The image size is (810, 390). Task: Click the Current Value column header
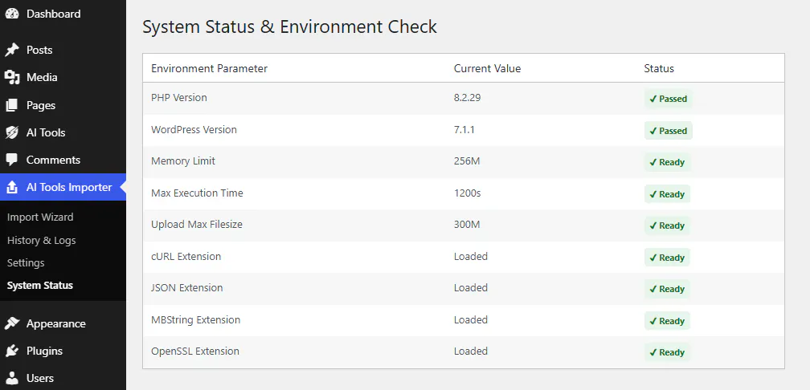(487, 69)
